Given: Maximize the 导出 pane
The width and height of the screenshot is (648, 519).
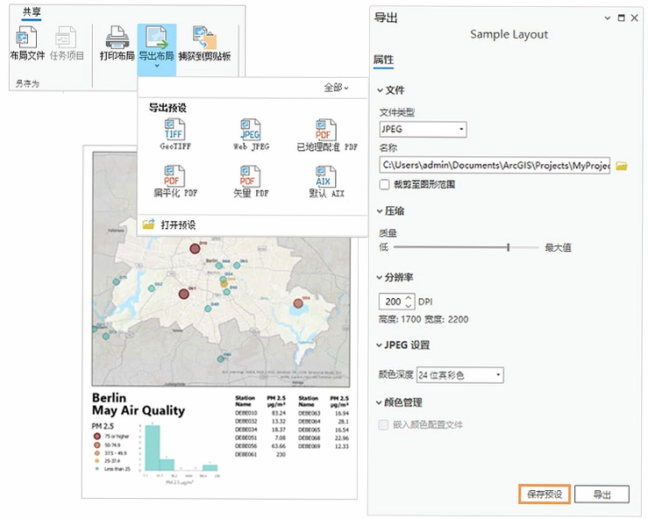Looking at the screenshot, I should pos(621,18).
